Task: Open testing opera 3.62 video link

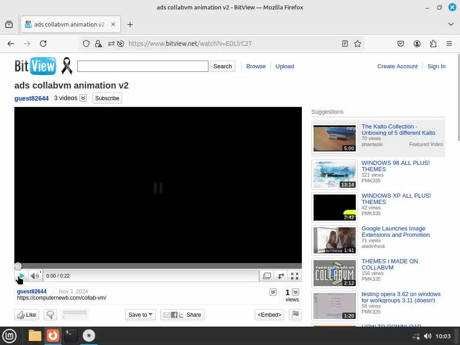Action: [401, 297]
